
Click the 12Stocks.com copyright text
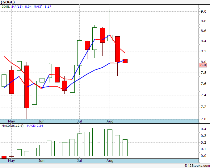(x=197, y=166)
